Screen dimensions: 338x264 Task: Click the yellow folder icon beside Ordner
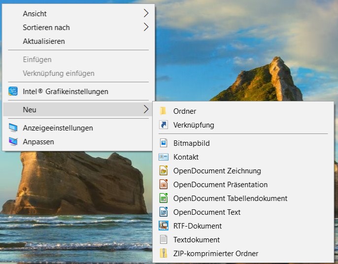pos(163,111)
